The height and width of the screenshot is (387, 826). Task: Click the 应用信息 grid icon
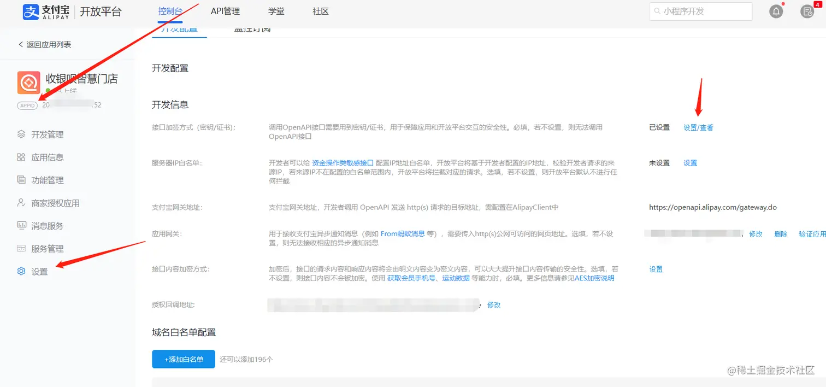point(21,157)
